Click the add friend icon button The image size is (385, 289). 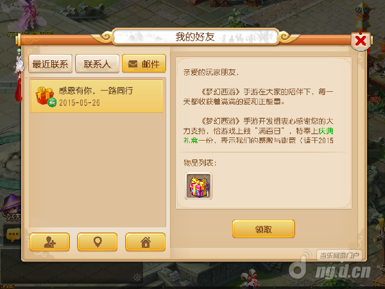pyautogui.click(x=49, y=242)
